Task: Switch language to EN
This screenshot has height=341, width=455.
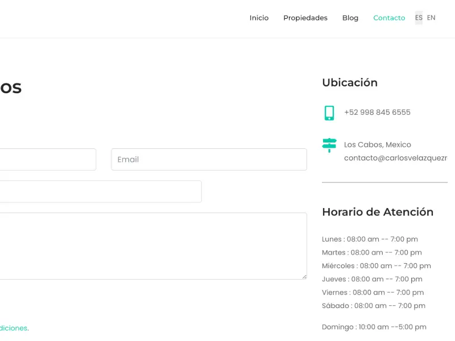Action: tap(431, 18)
